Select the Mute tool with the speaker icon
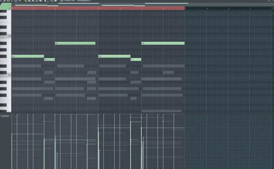This screenshot has height=169, width=274. pos(41,1)
